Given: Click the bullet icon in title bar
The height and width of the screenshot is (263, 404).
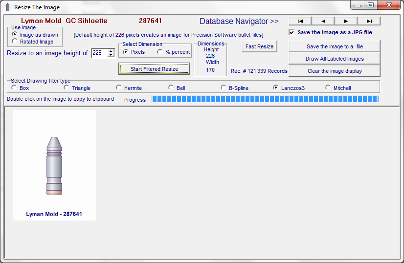Looking at the screenshot, I should (8, 7).
